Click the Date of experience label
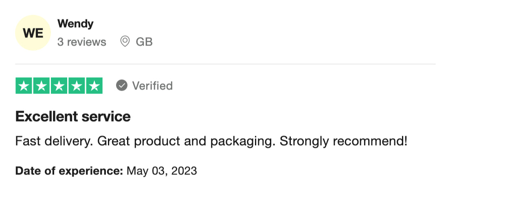The image size is (525, 207). pyautogui.click(x=69, y=171)
